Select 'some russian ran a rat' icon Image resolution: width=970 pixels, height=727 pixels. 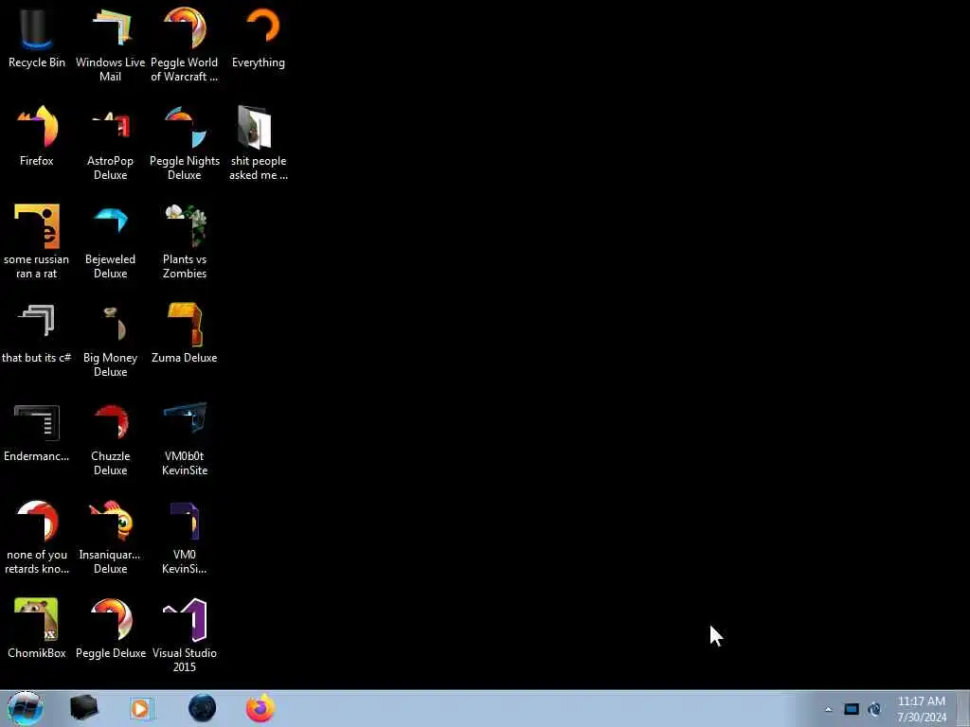pos(37,241)
